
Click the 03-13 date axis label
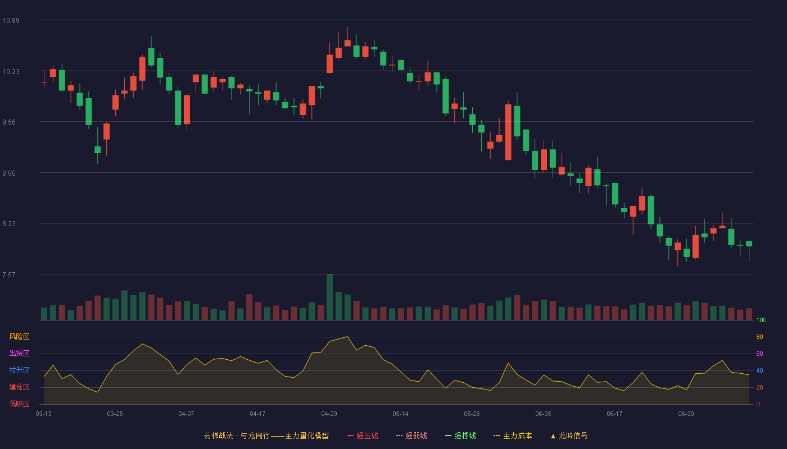pyautogui.click(x=43, y=414)
